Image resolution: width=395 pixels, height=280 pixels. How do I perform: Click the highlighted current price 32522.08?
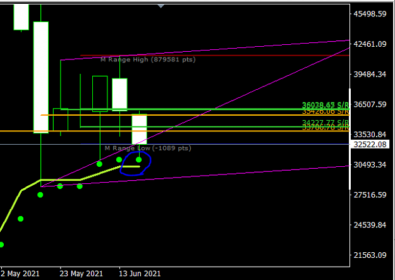370,144
